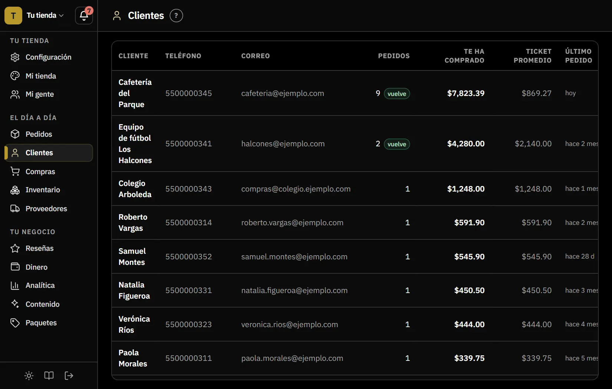This screenshot has width=612, height=389.
Task: Click email samuel.montes@ejemplo.com
Action: click(294, 257)
